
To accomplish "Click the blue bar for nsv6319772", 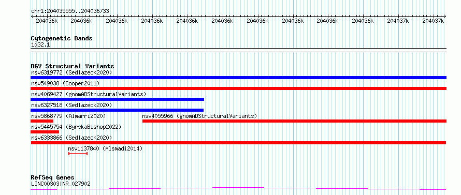I will [x=238, y=78].
